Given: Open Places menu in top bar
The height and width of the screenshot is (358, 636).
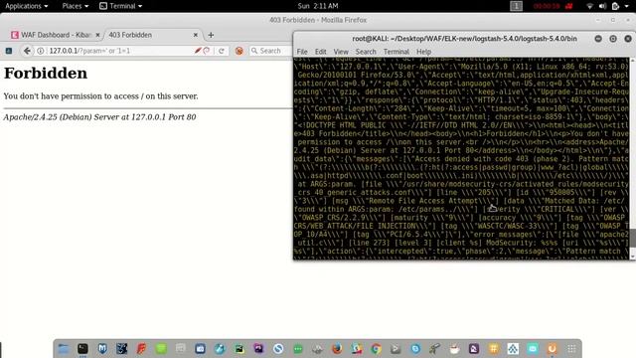Looking at the screenshot, I should click(76, 6).
